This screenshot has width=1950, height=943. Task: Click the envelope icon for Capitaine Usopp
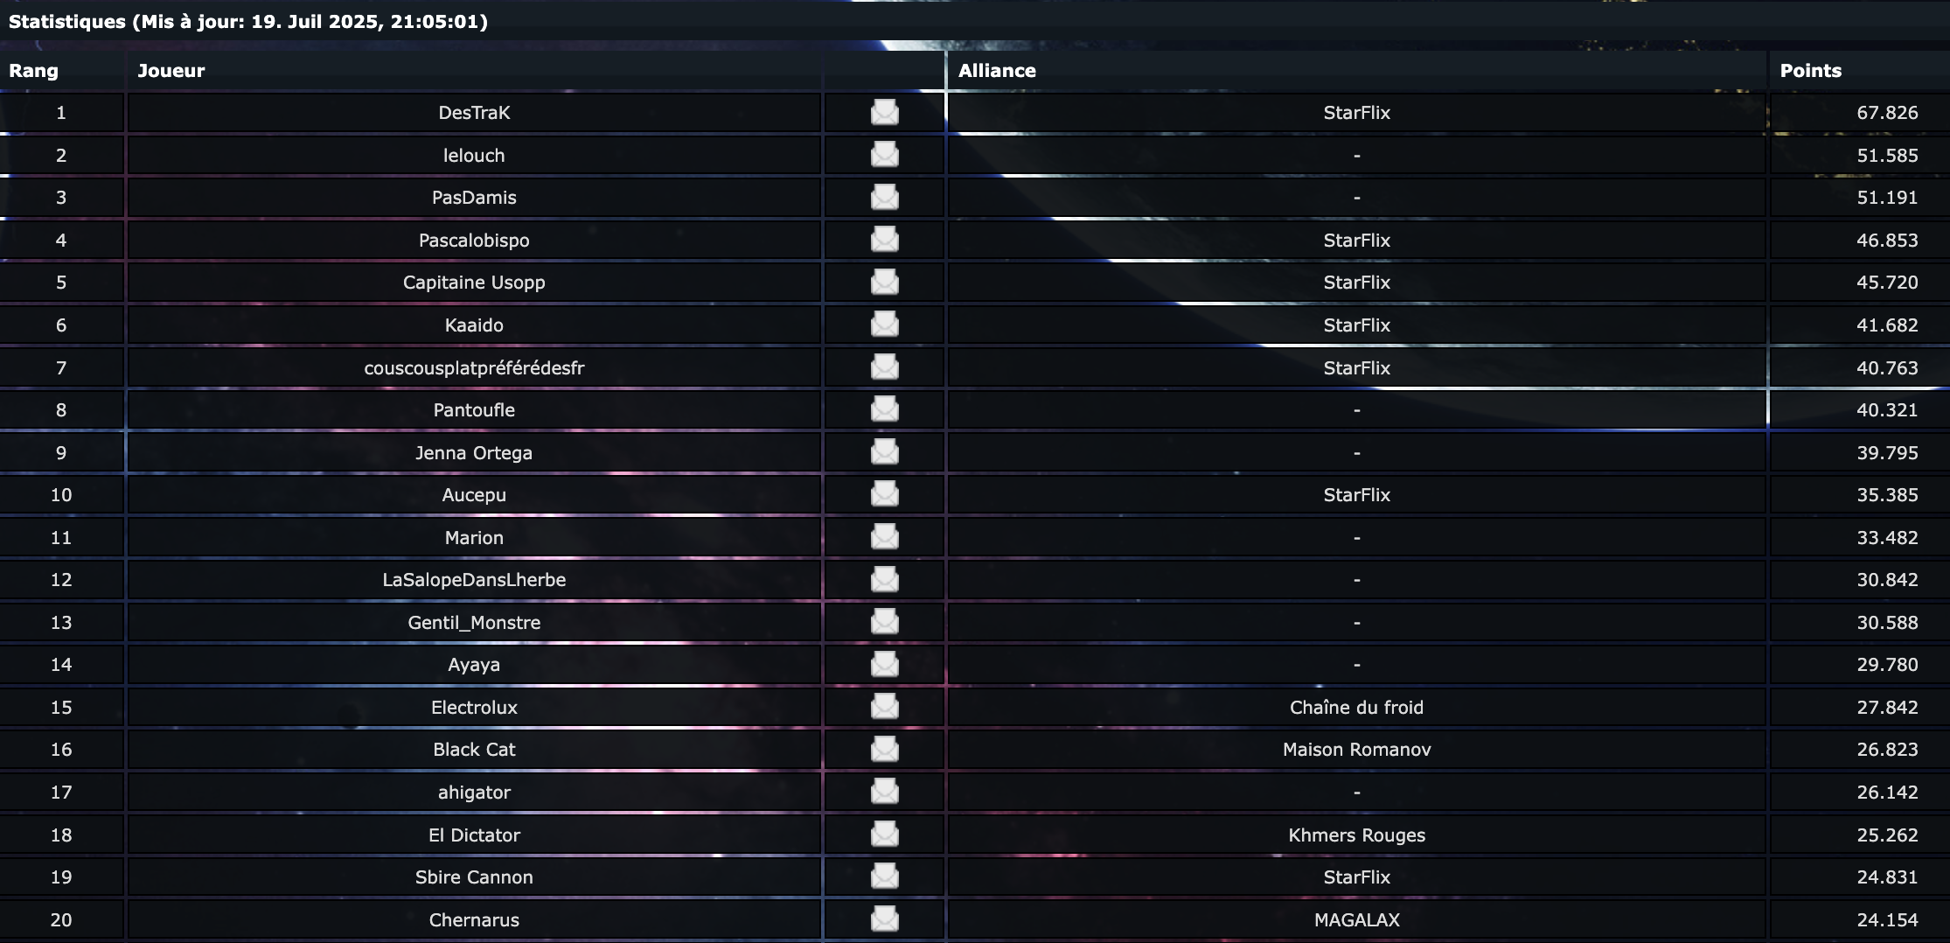884,282
